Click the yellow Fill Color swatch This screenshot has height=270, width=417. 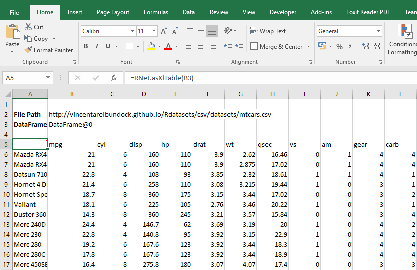coord(151,46)
